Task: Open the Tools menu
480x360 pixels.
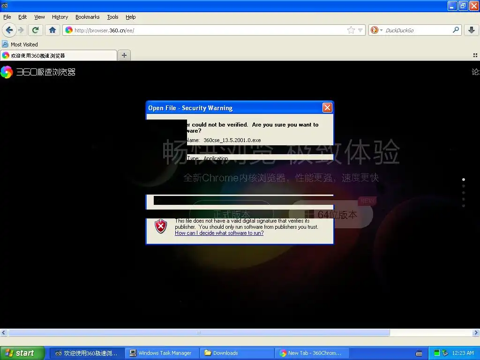Action: pos(112,17)
